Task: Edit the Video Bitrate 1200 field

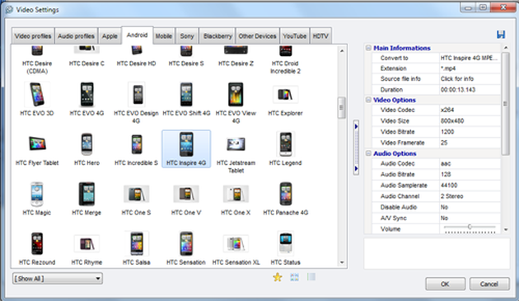Action: (470, 132)
